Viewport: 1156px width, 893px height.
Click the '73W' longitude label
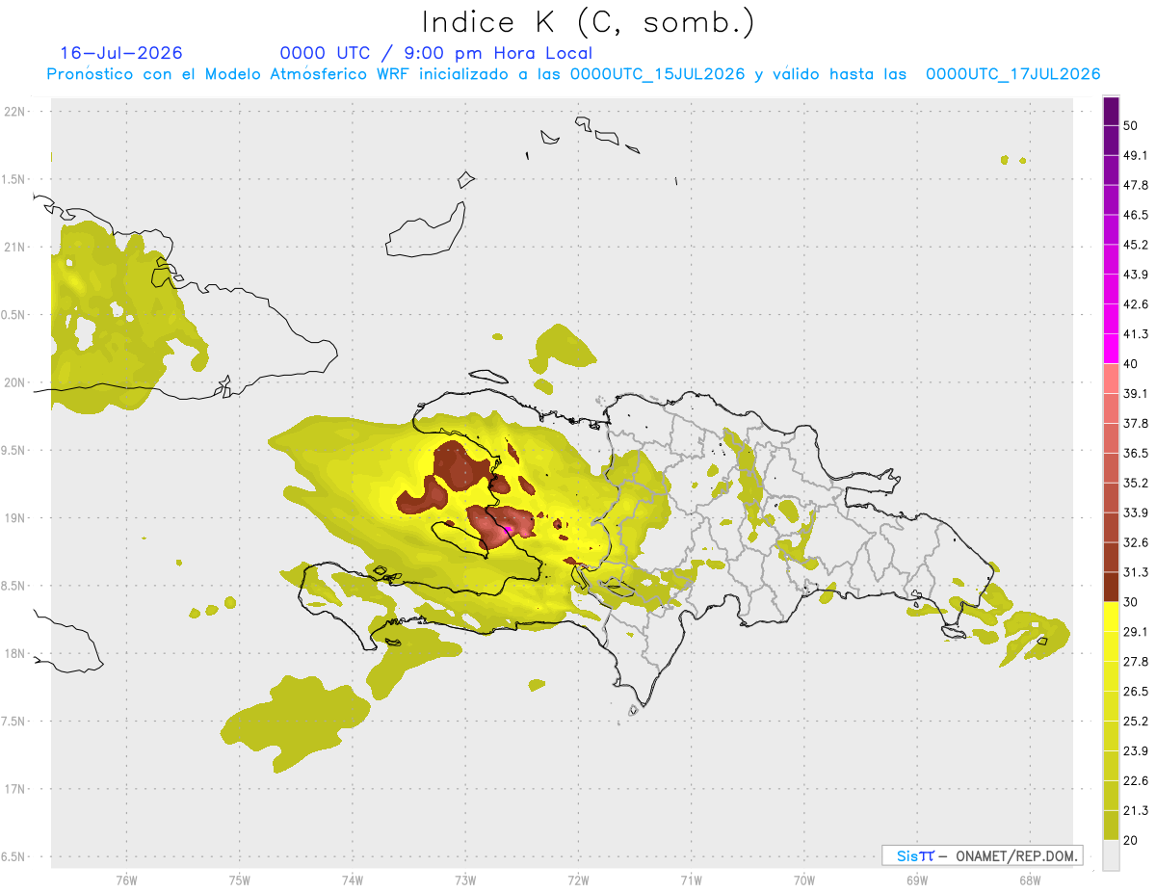point(465,880)
